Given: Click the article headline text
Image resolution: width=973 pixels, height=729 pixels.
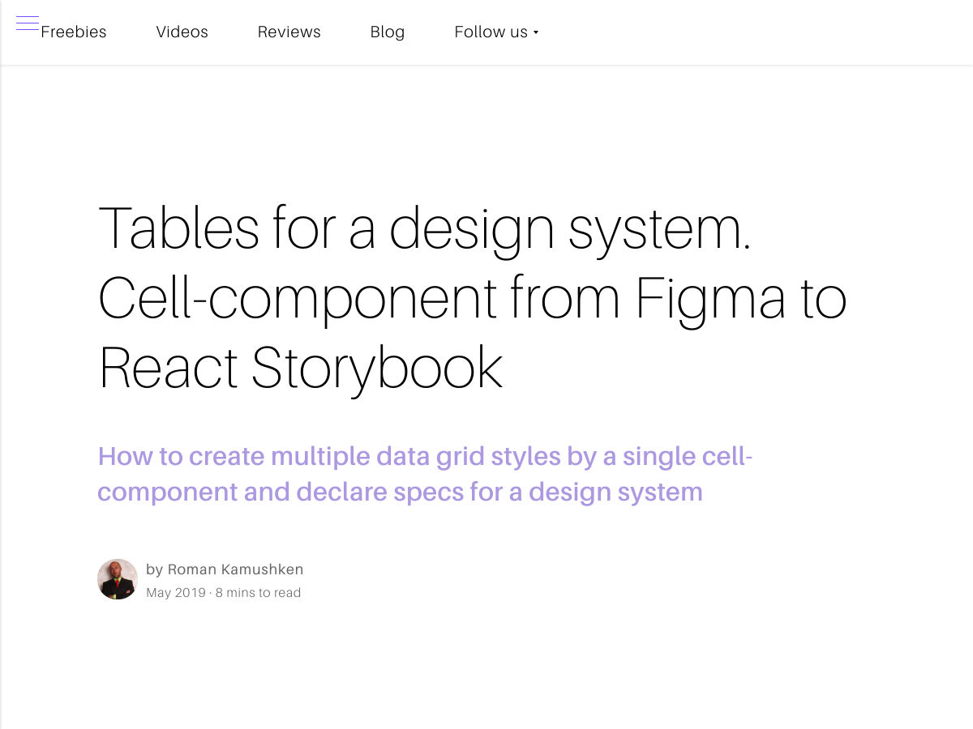Looking at the screenshot, I should click(x=470, y=298).
